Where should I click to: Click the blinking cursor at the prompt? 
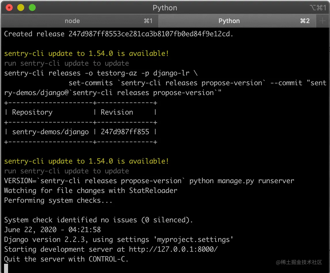tap(5, 267)
